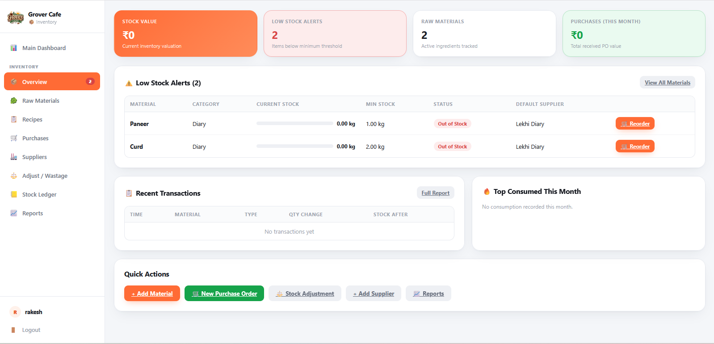Click the Curd stock progress bar
Screen dimensions: 714x344
(x=295, y=146)
